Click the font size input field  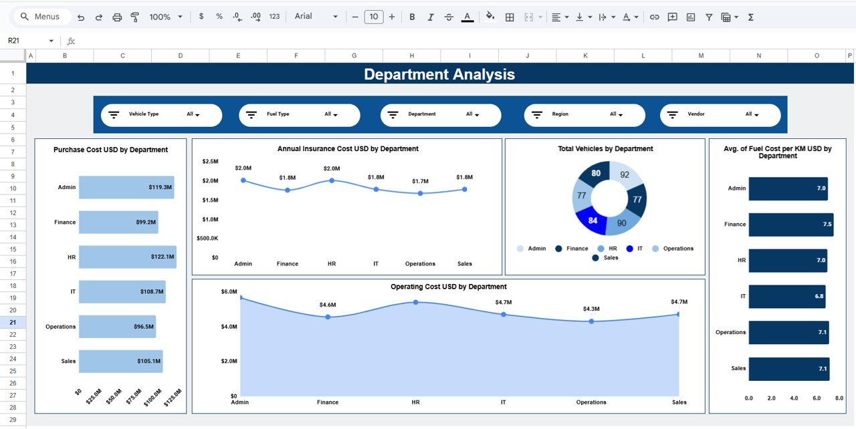click(373, 17)
